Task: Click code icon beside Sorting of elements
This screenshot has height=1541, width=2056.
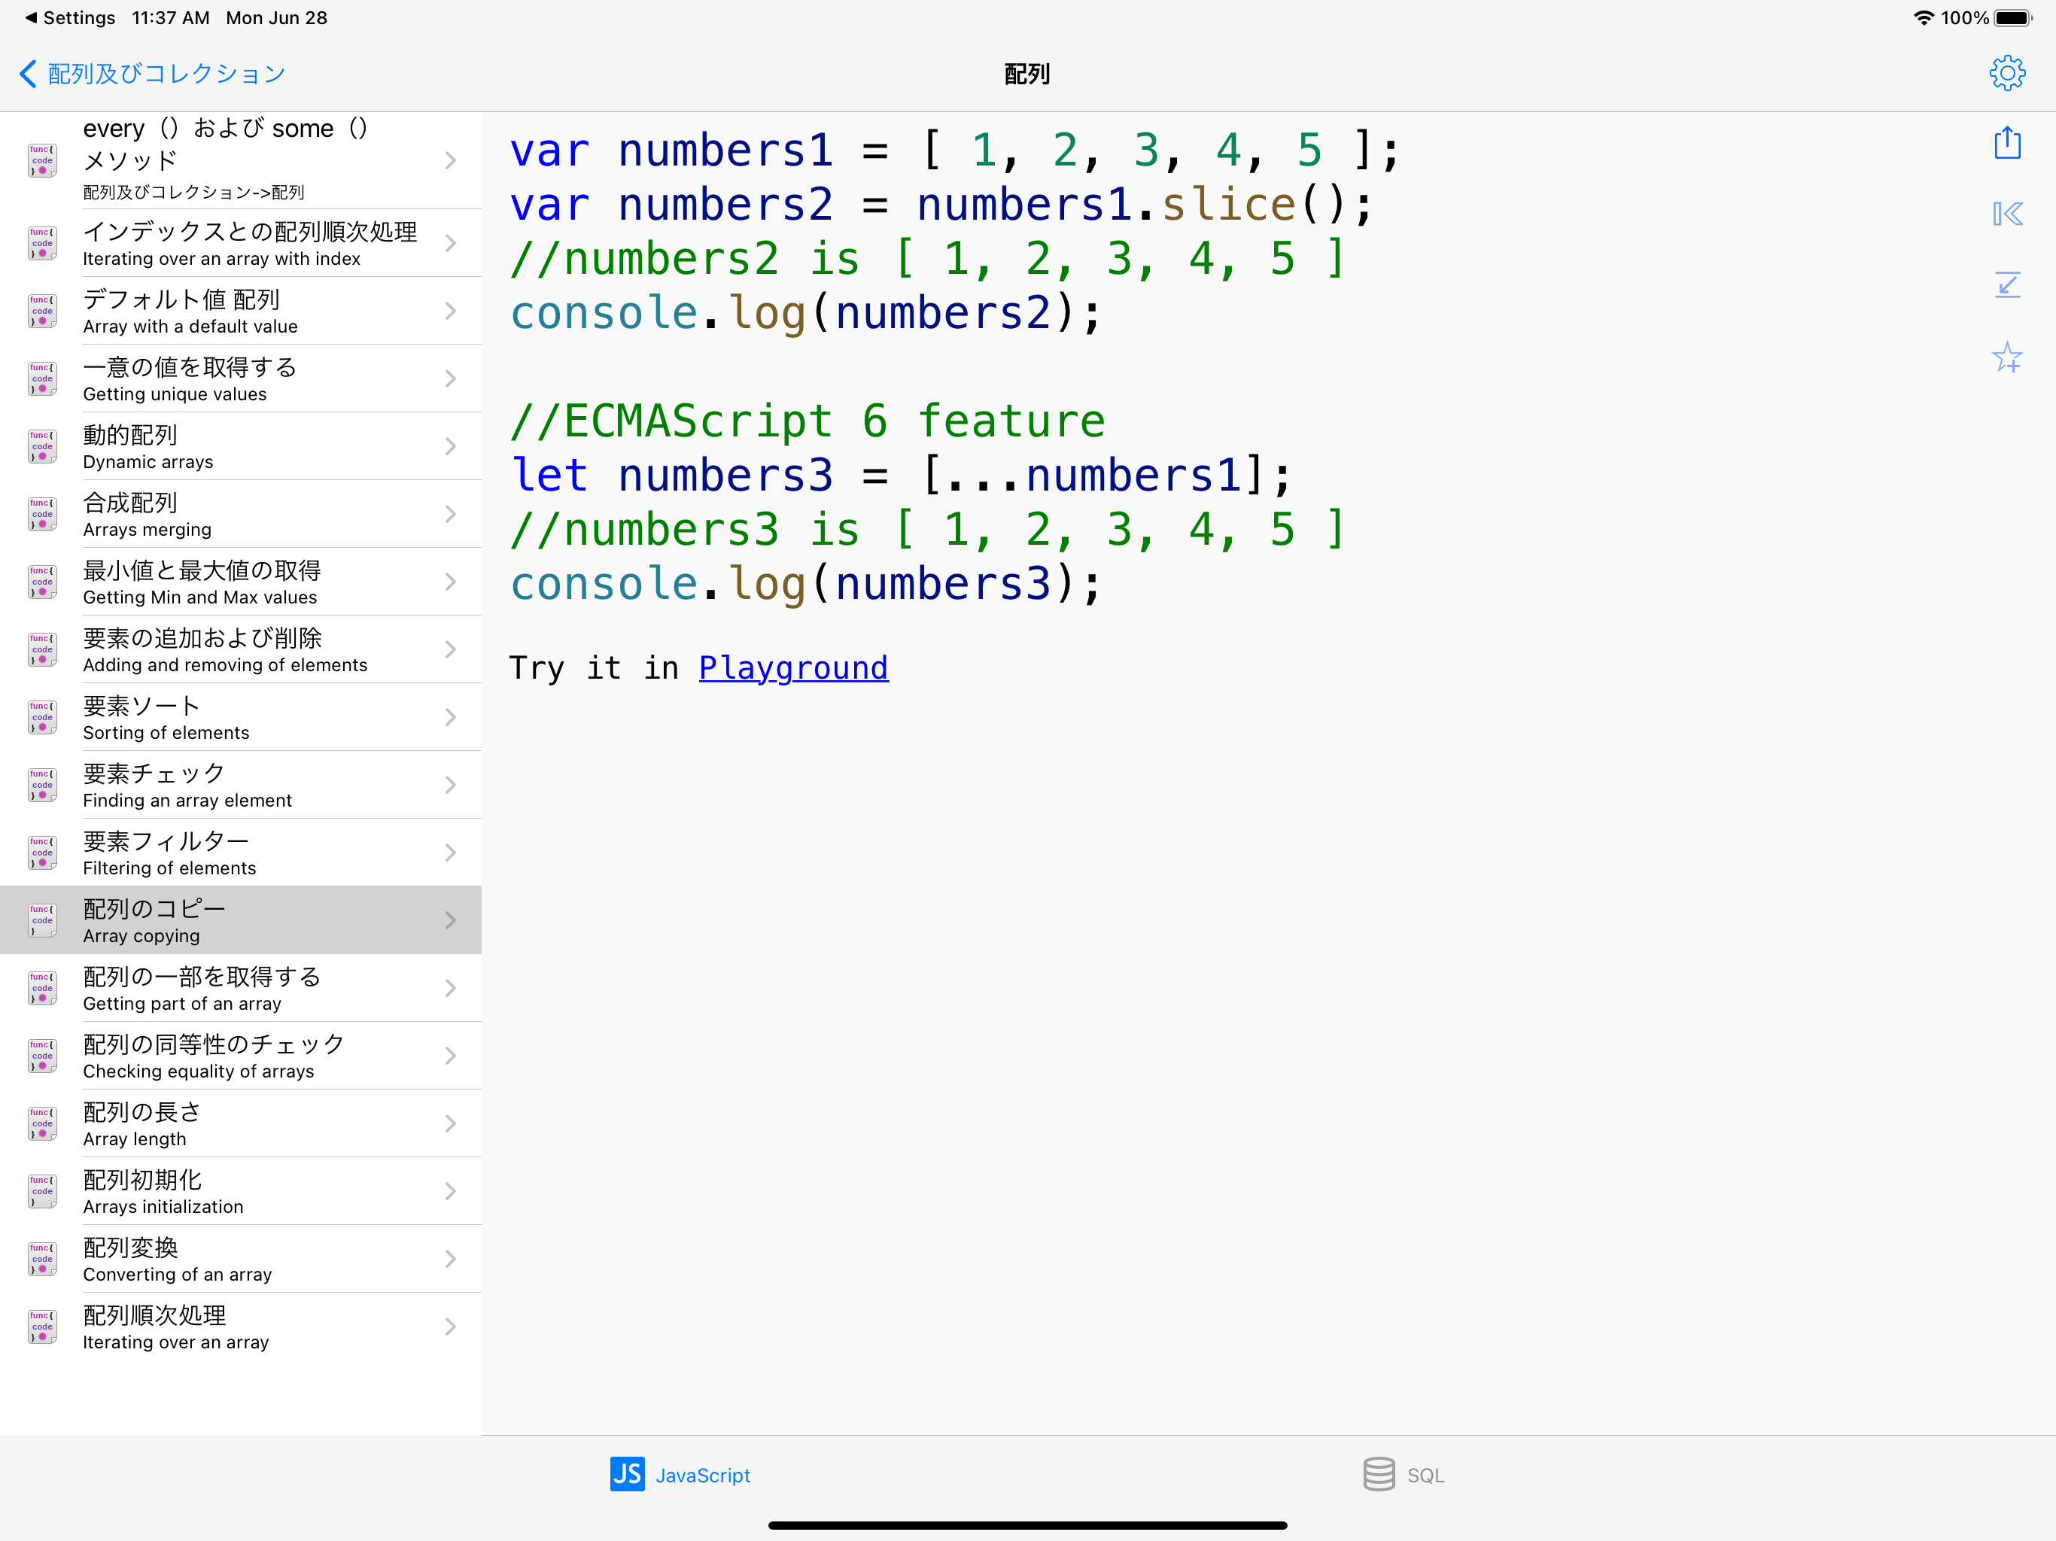Action: [43, 718]
